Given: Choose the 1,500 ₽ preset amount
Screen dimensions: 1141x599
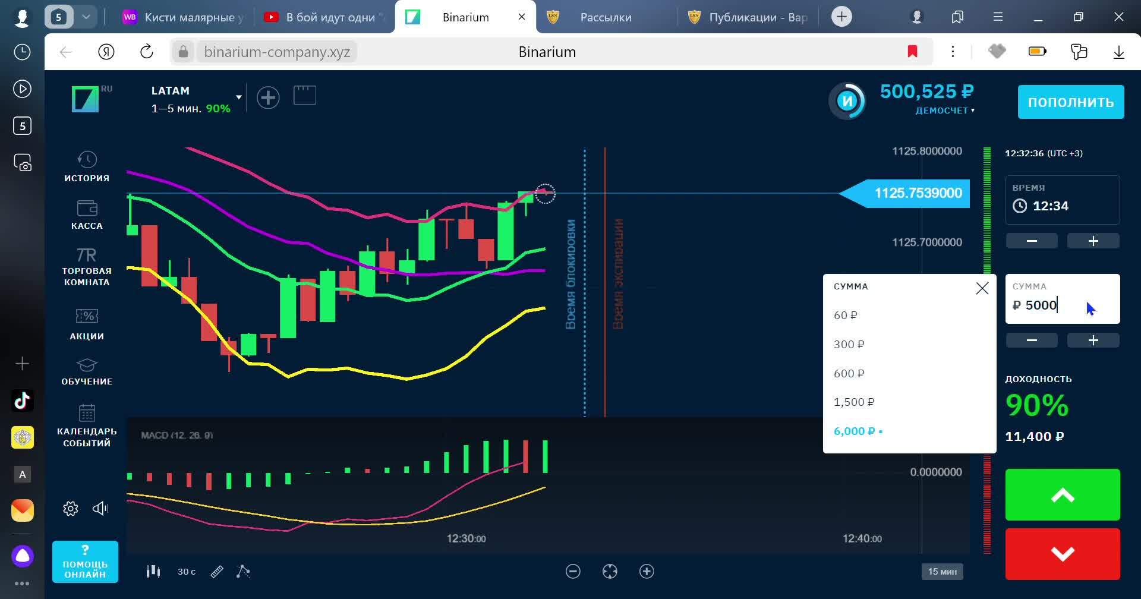Looking at the screenshot, I should (x=854, y=402).
